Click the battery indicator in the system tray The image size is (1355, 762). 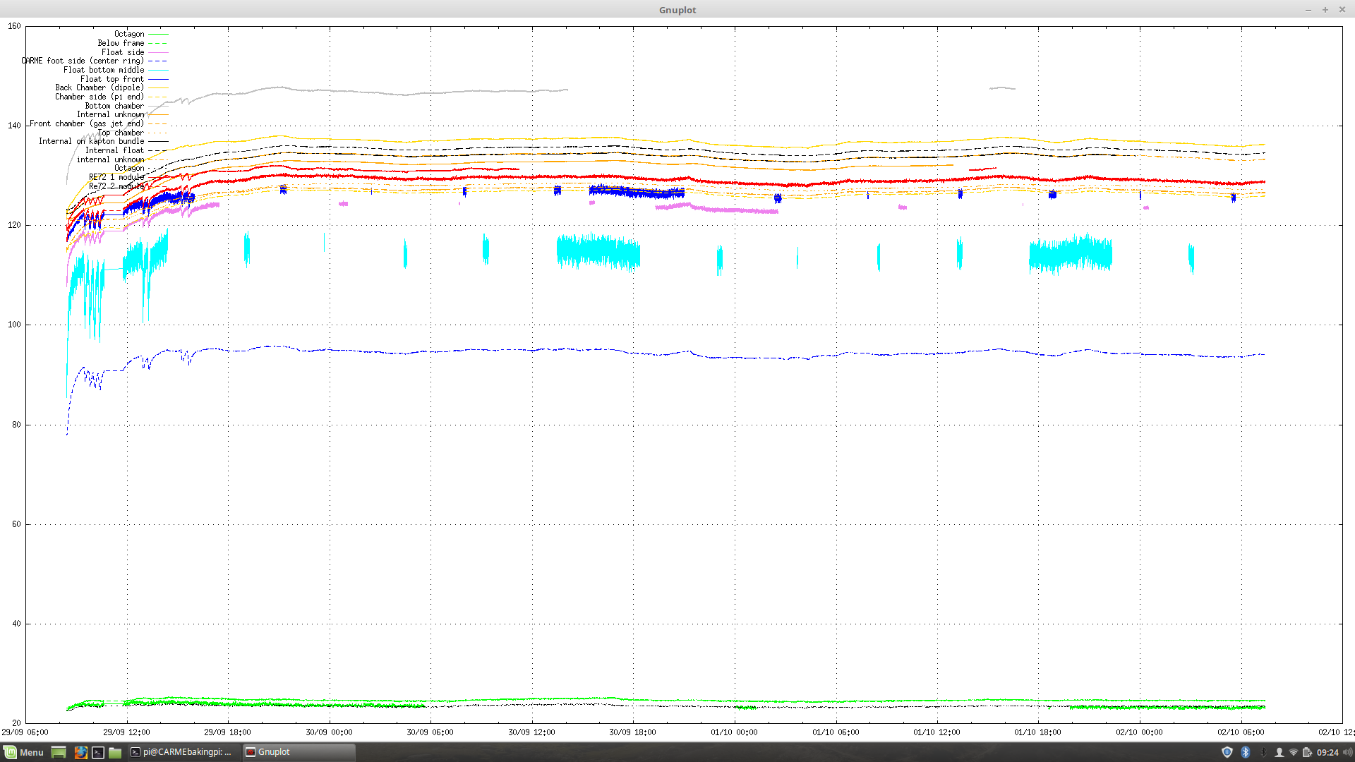pyautogui.click(x=1307, y=752)
